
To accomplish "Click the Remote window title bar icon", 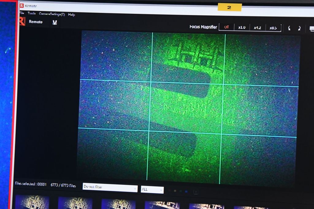I will [22, 6].
